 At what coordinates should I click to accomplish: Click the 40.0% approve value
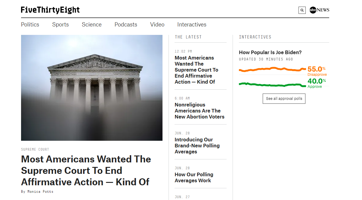[317, 81]
